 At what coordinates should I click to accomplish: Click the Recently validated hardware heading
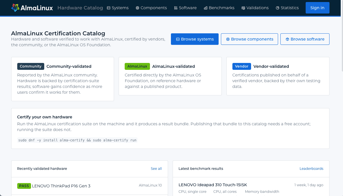[42, 169]
